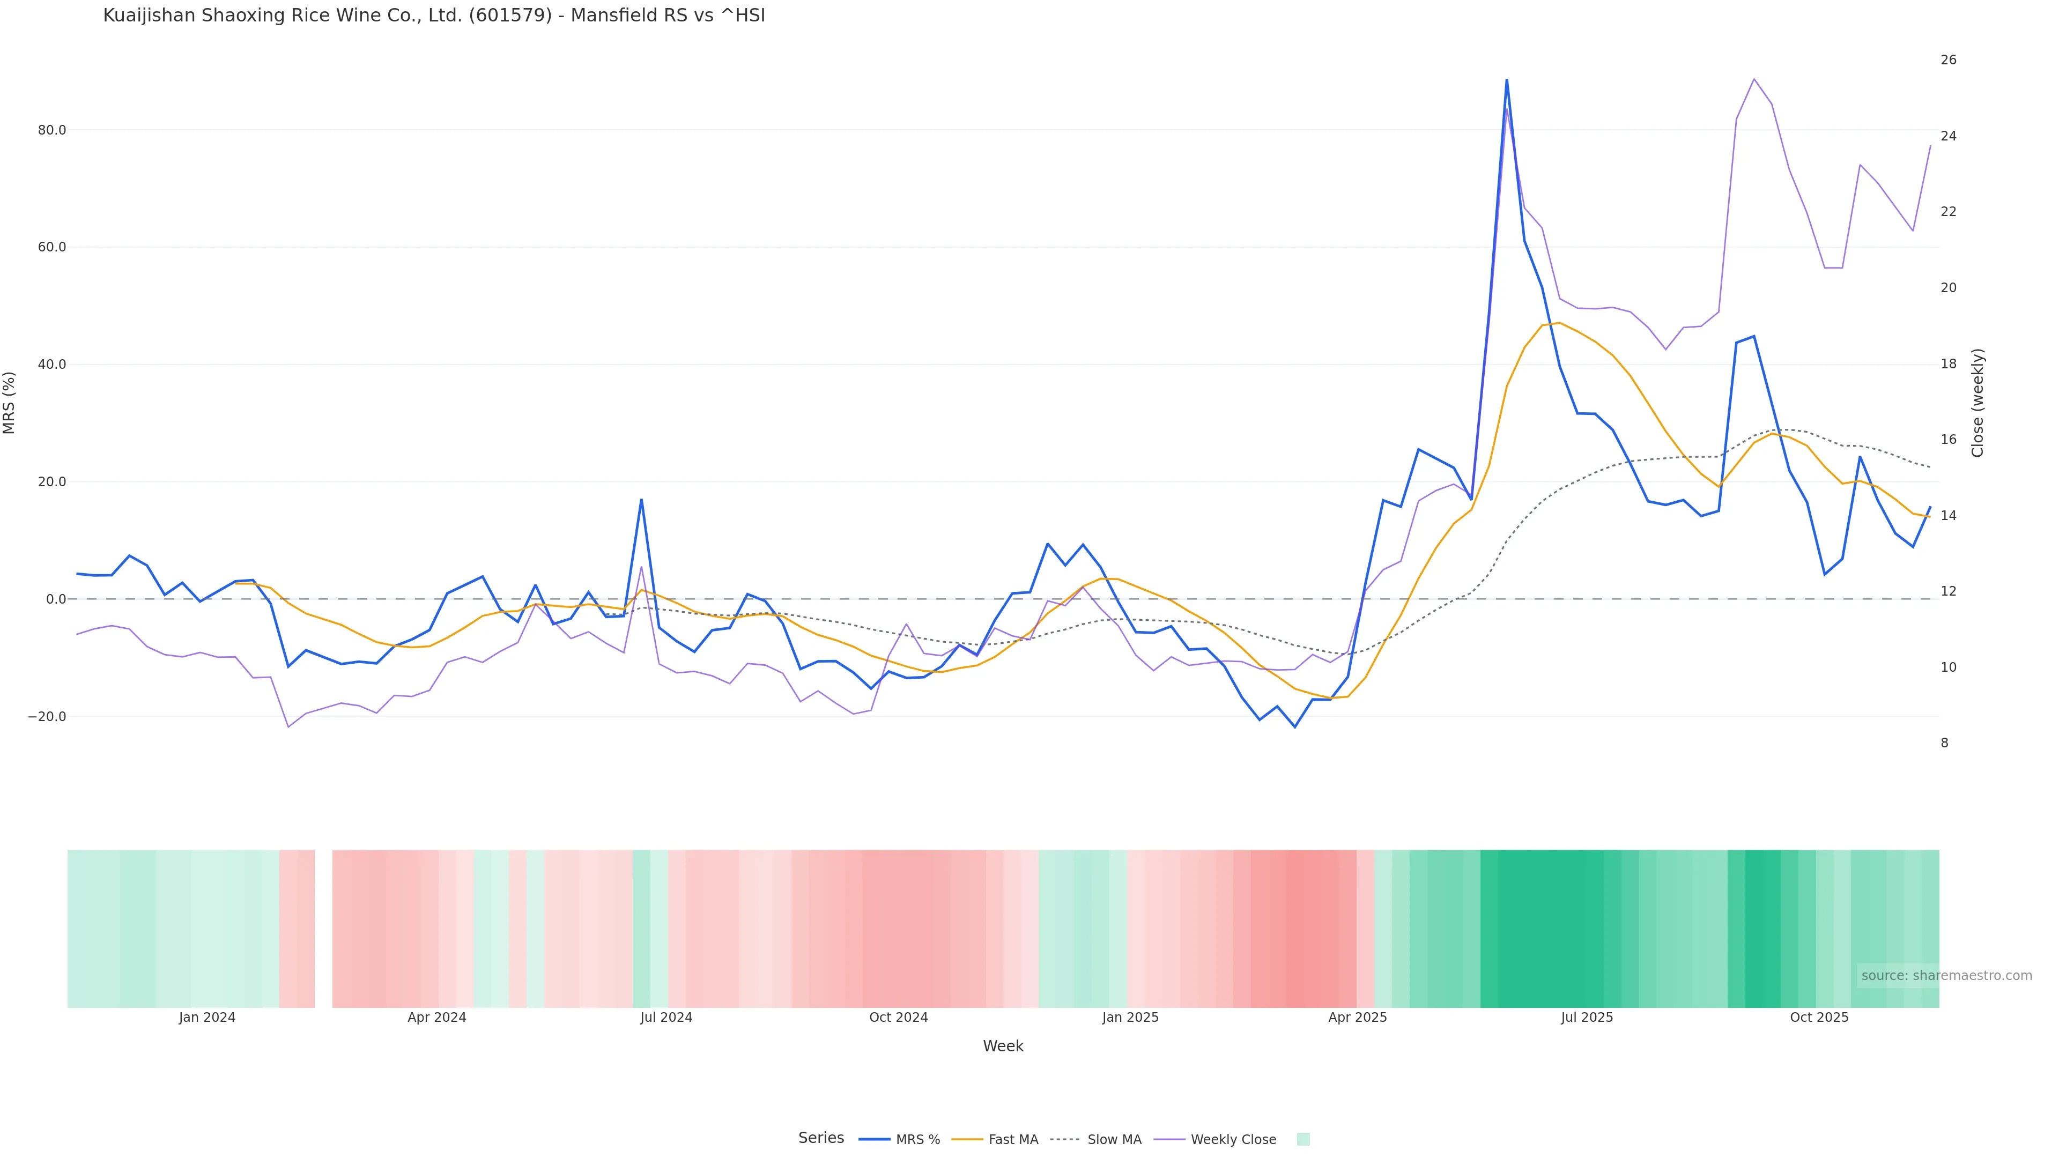The height and width of the screenshot is (1158, 2059).
Task: Click the Oct 2024 x-axis tick label
Action: tap(899, 1018)
